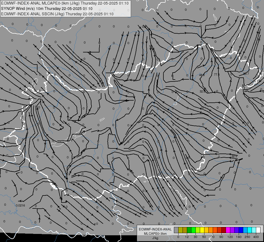Pick the dark gold-brown legend swatch
This screenshot has height=242, width=264.
(185, 230)
